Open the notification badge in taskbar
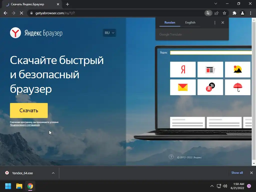The image size is (256, 192). pos(249,186)
